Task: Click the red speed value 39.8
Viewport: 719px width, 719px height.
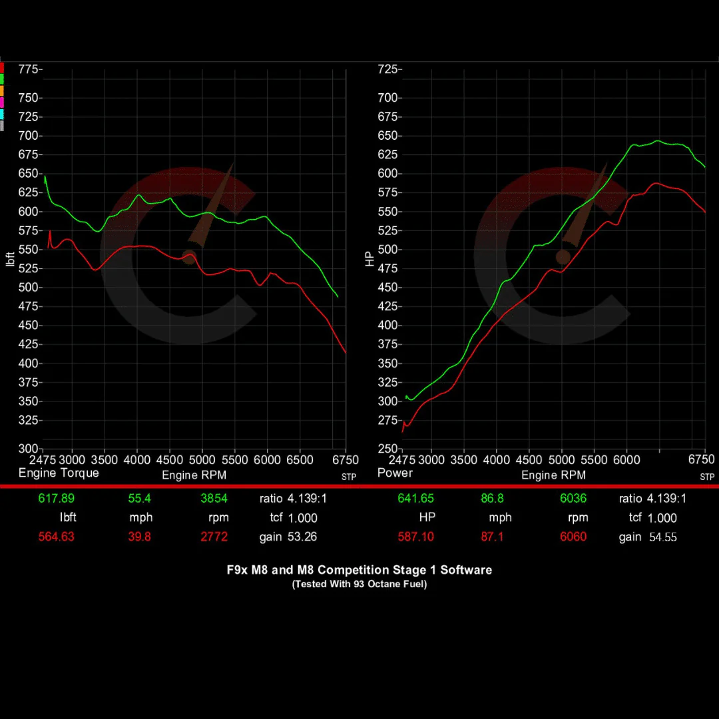Action: click(x=139, y=536)
